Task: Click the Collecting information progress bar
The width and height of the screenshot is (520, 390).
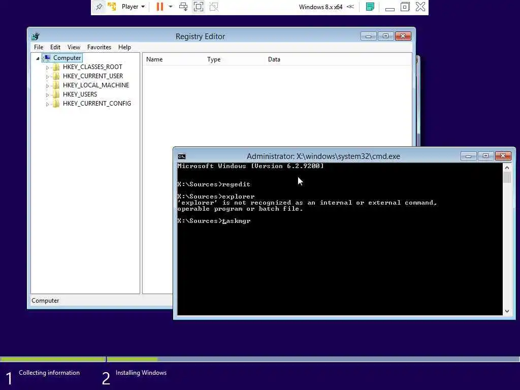Action: [53, 359]
